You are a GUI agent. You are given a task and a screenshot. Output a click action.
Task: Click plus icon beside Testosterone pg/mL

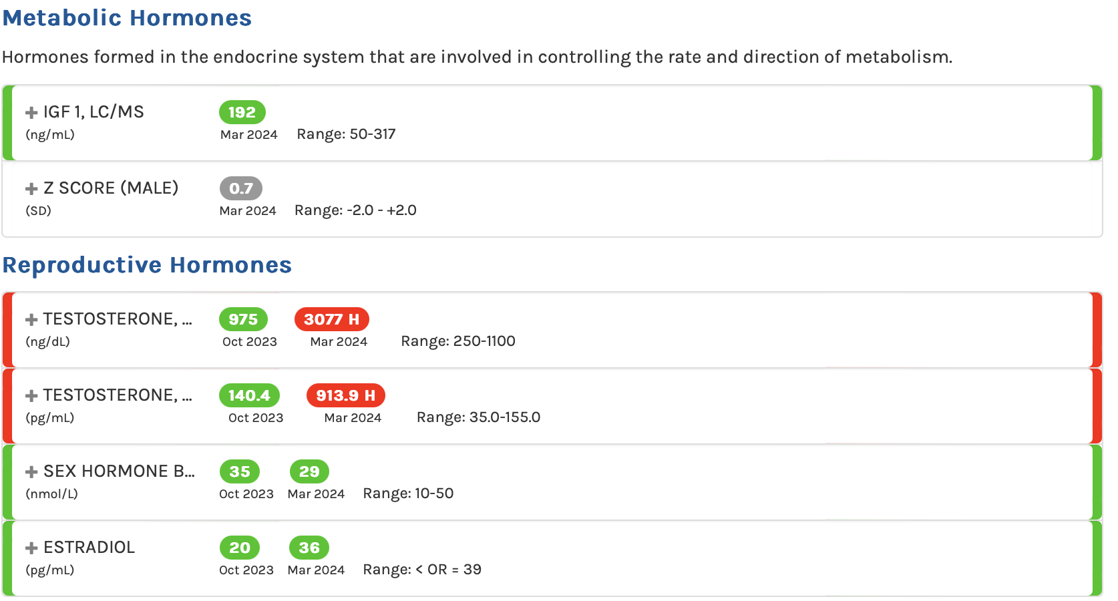click(31, 396)
